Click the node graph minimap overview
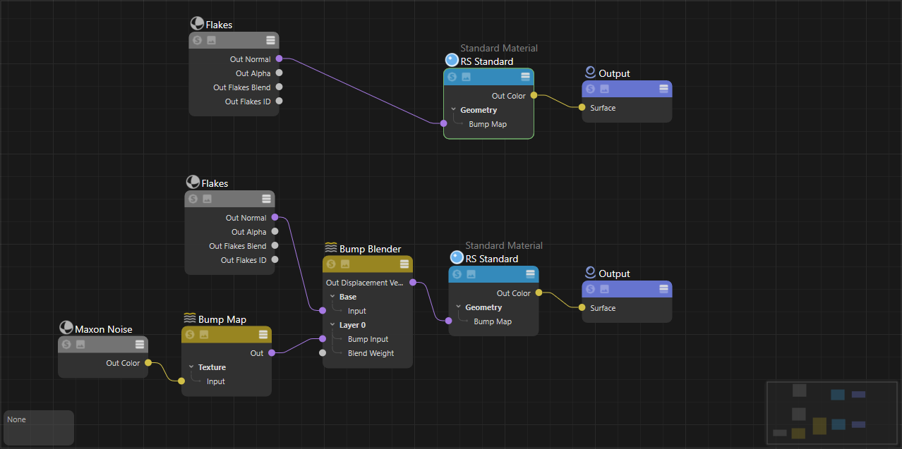This screenshot has height=449, width=902. pyautogui.click(x=831, y=412)
